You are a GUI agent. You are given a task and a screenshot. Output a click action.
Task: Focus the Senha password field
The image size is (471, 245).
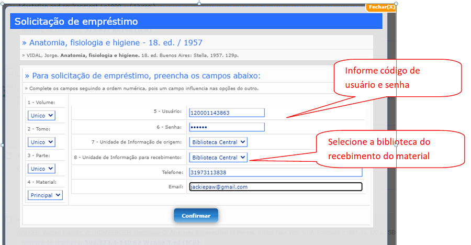227,127
